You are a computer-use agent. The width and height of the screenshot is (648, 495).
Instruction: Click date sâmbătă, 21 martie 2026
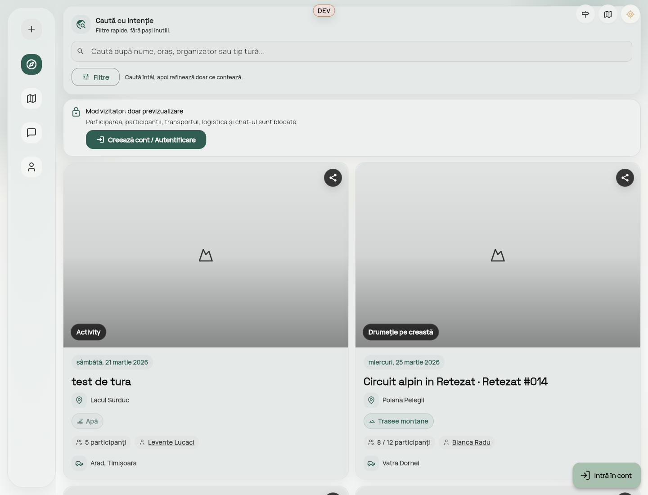tap(112, 362)
